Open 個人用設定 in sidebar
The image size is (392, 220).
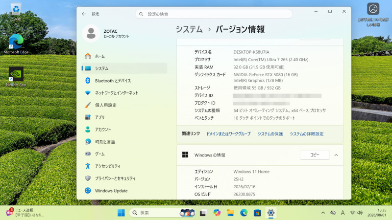coord(124,105)
